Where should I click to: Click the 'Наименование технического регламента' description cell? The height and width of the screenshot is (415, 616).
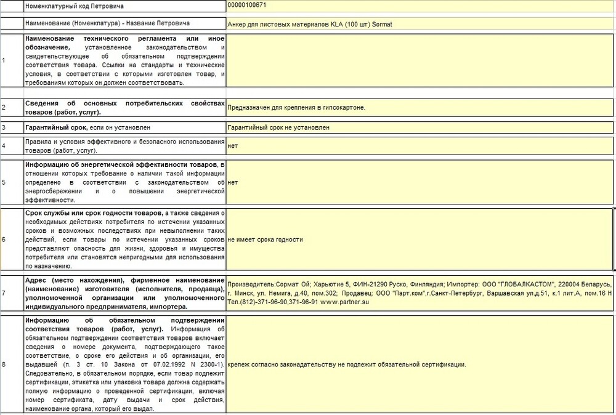point(124,61)
